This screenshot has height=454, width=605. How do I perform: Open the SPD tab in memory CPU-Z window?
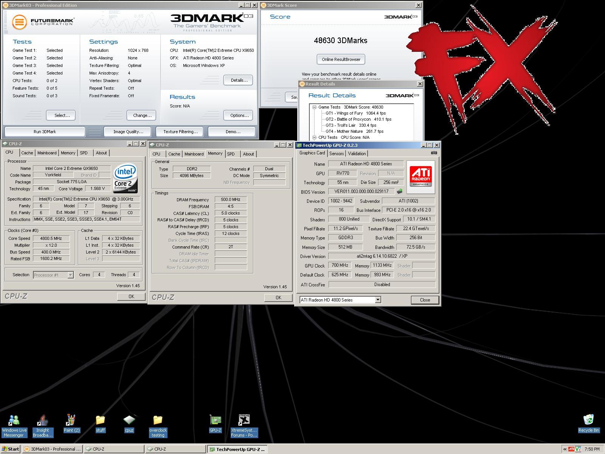(231, 154)
